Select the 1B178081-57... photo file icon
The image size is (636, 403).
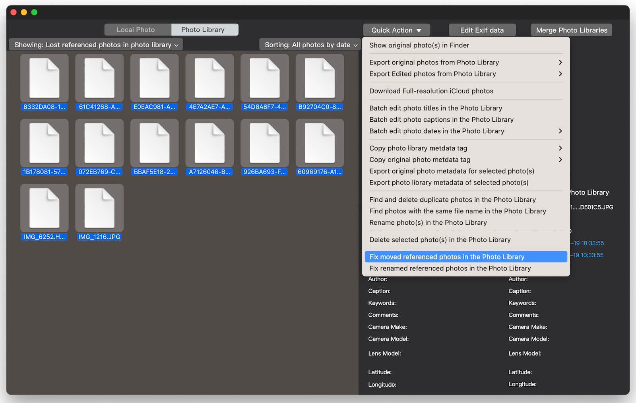[44, 143]
